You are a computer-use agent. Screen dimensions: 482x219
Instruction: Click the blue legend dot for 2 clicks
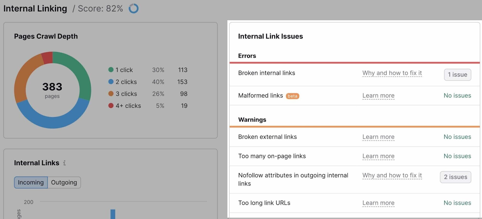pyautogui.click(x=110, y=82)
